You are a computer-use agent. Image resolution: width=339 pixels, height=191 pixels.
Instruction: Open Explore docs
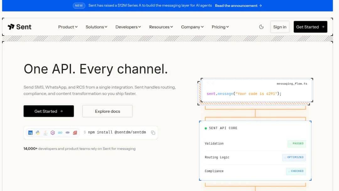(107, 111)
